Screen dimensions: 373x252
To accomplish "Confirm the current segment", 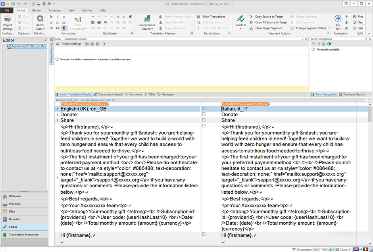I will coord(241,21).
